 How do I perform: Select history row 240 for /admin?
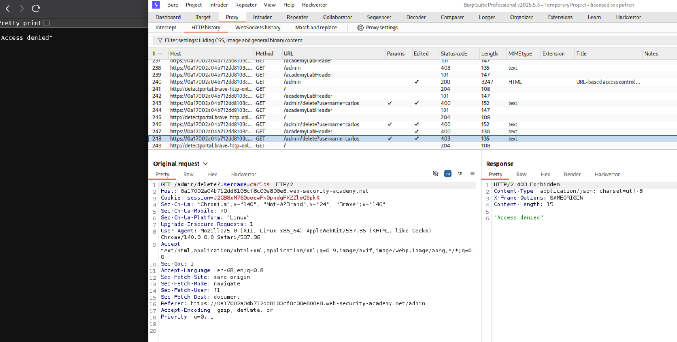tap(292, 82)
